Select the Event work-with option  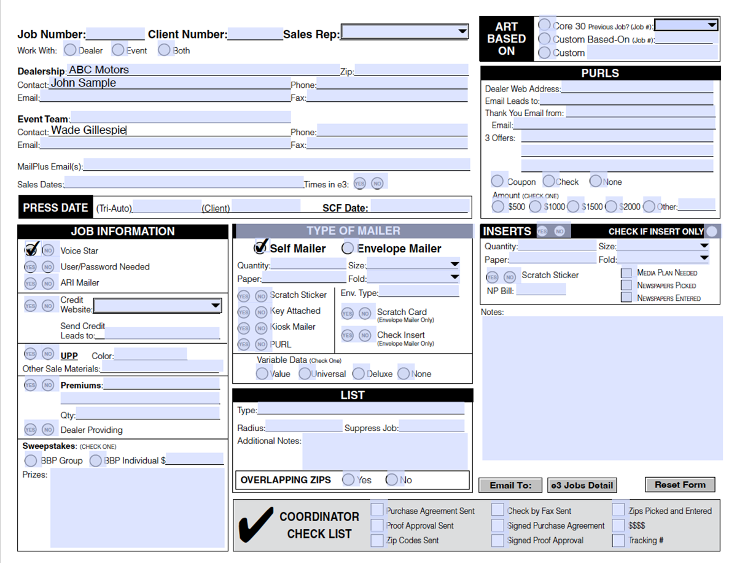pos(118,49)
